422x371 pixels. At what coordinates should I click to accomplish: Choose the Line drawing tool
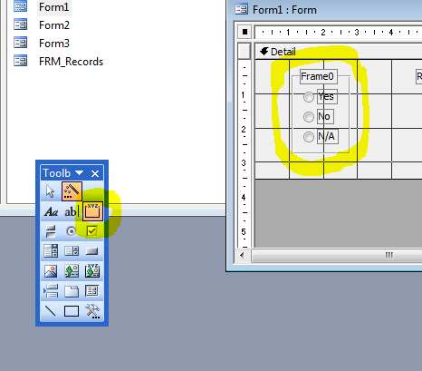(x=51, y=310)
